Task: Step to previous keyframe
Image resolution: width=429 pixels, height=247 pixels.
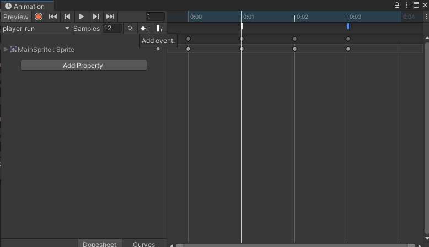Action: [x=67, y=17]
